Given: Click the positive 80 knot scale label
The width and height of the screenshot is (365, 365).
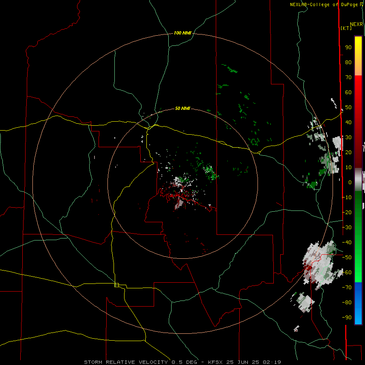Looking at the screenshot, I should point(348,62).
